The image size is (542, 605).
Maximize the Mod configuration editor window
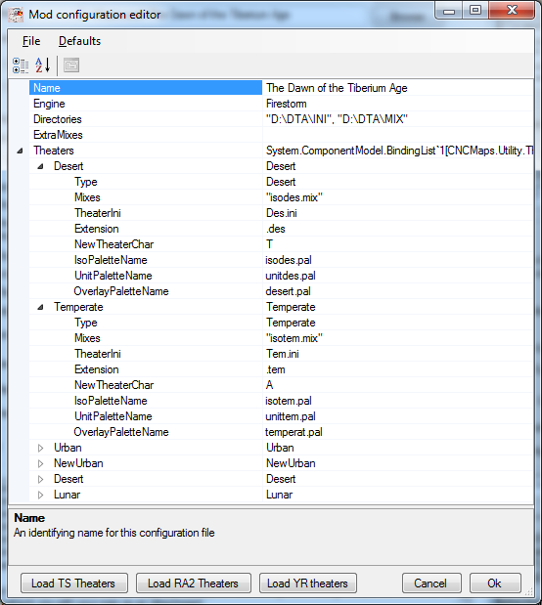pos(475,11)
